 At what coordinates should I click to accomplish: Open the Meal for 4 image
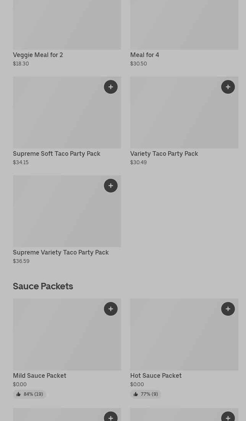point(184,25)
